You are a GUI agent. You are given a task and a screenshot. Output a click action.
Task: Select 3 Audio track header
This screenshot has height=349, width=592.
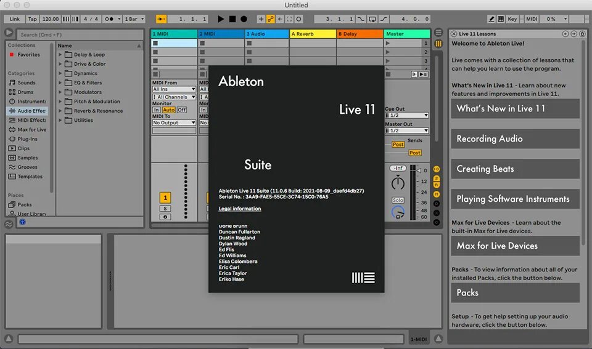tap(267, 33)
